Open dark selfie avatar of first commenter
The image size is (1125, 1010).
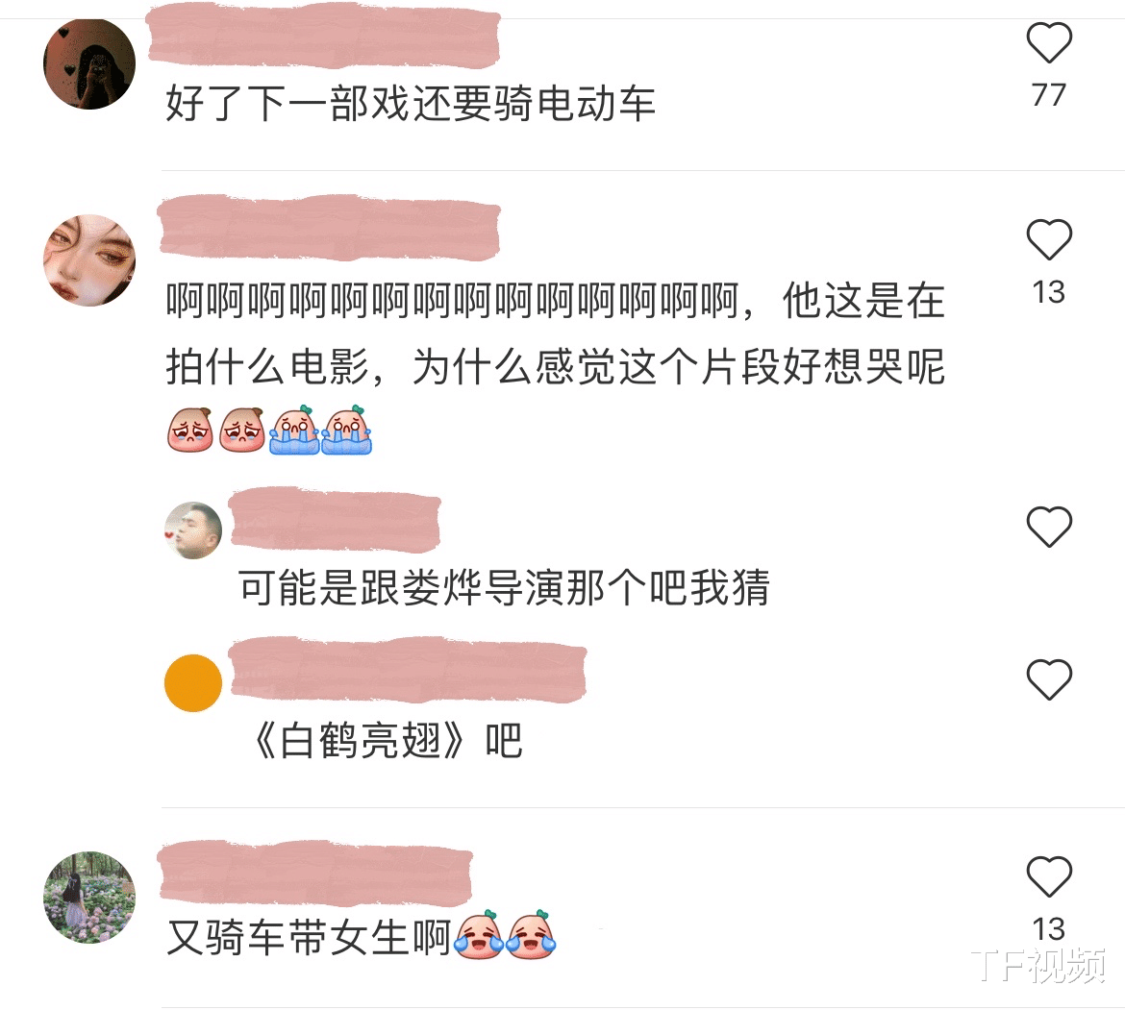[89, 64]
